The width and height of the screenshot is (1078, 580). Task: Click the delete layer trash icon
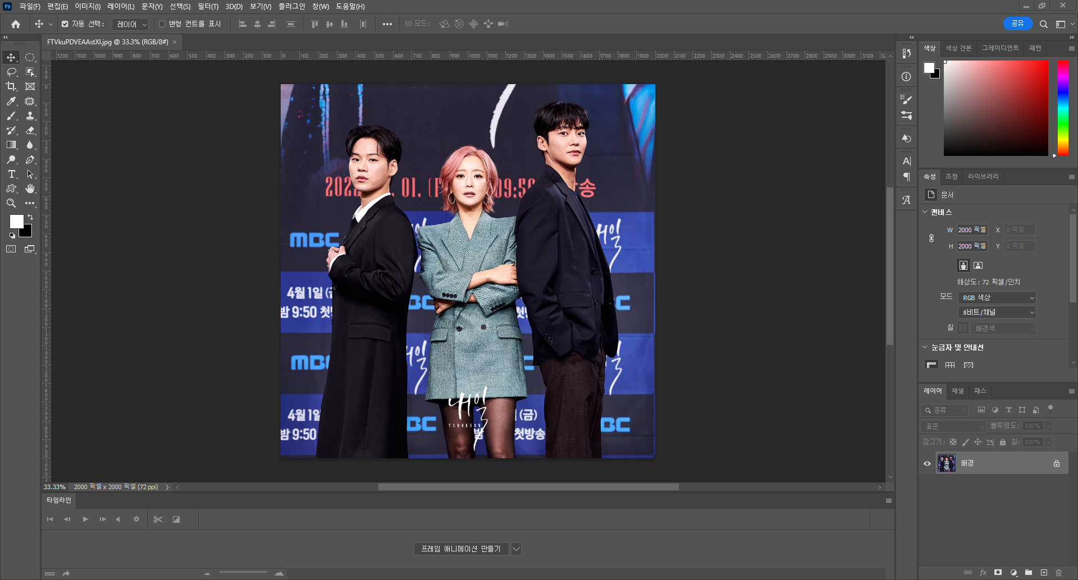click(x=1059, y=573)
